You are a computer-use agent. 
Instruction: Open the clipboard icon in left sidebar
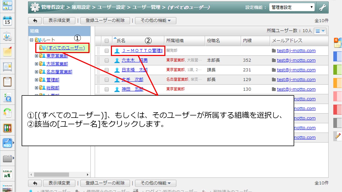tap(7, 82)
